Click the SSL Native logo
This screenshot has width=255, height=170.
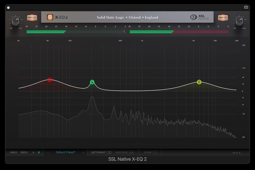coord(200,17)
